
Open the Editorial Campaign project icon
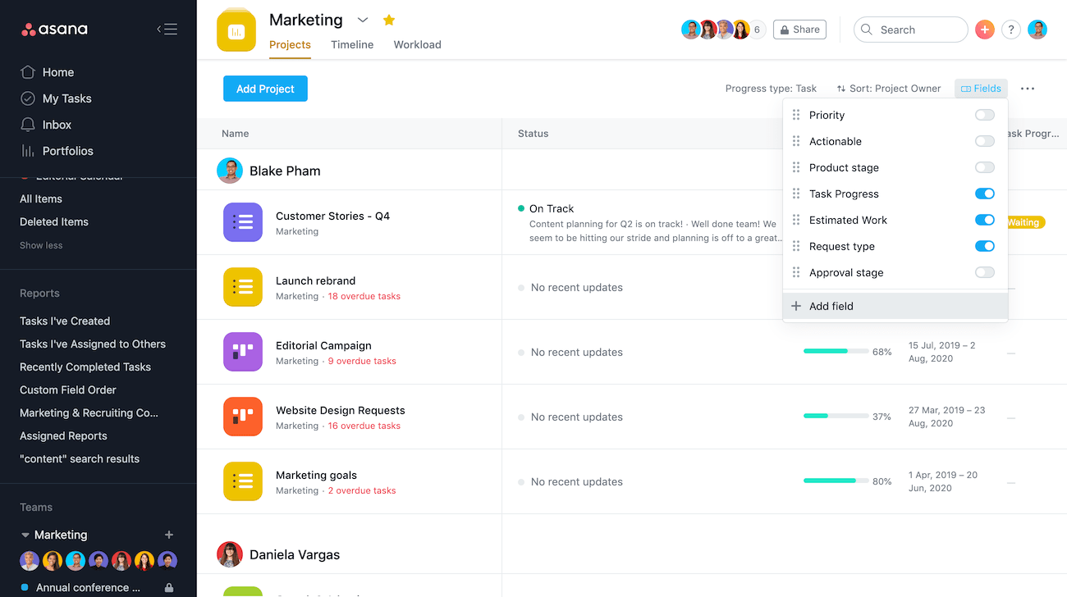click(x=243, y=352)
